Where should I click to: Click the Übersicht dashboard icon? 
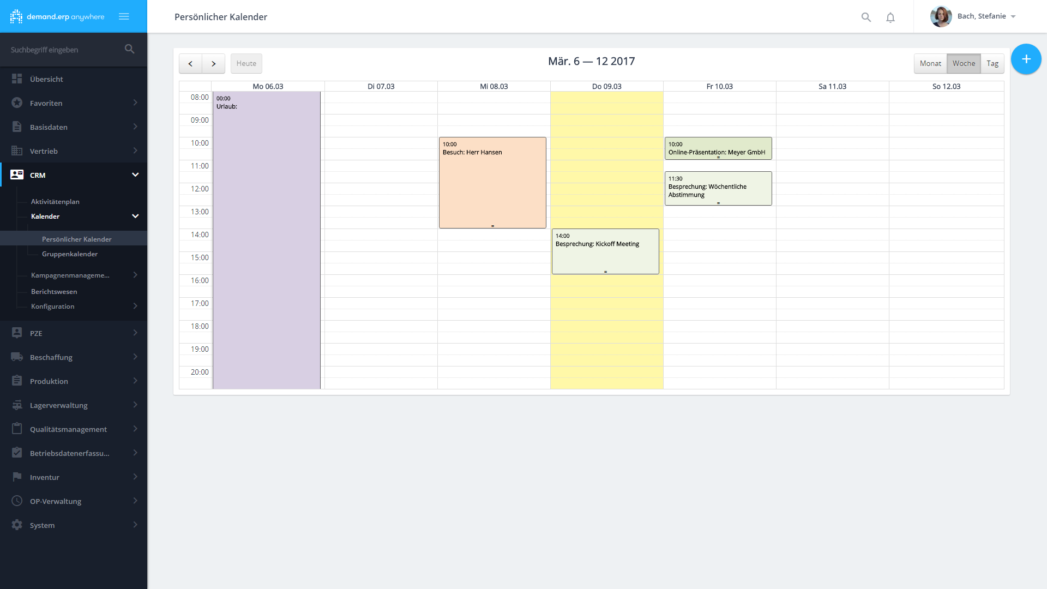tap(17, 79)
